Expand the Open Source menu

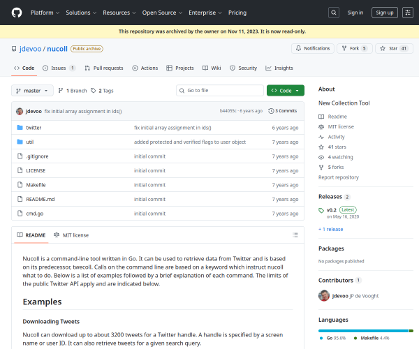162,13
